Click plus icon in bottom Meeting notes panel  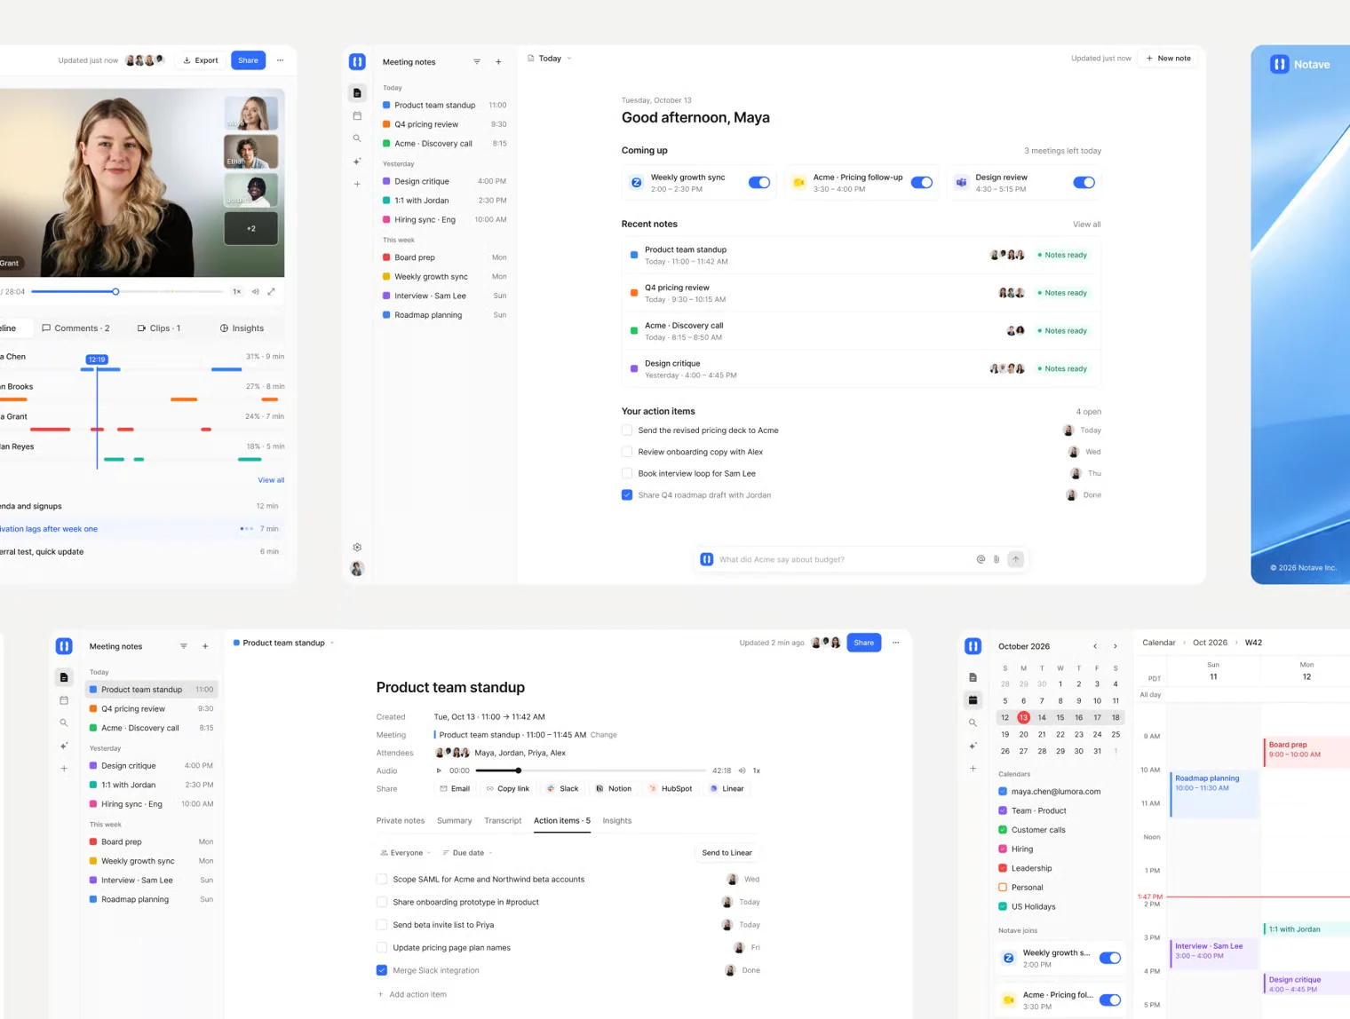click(205, 646)
